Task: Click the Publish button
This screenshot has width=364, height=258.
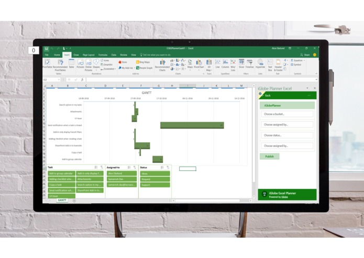Action: (270, 157)
